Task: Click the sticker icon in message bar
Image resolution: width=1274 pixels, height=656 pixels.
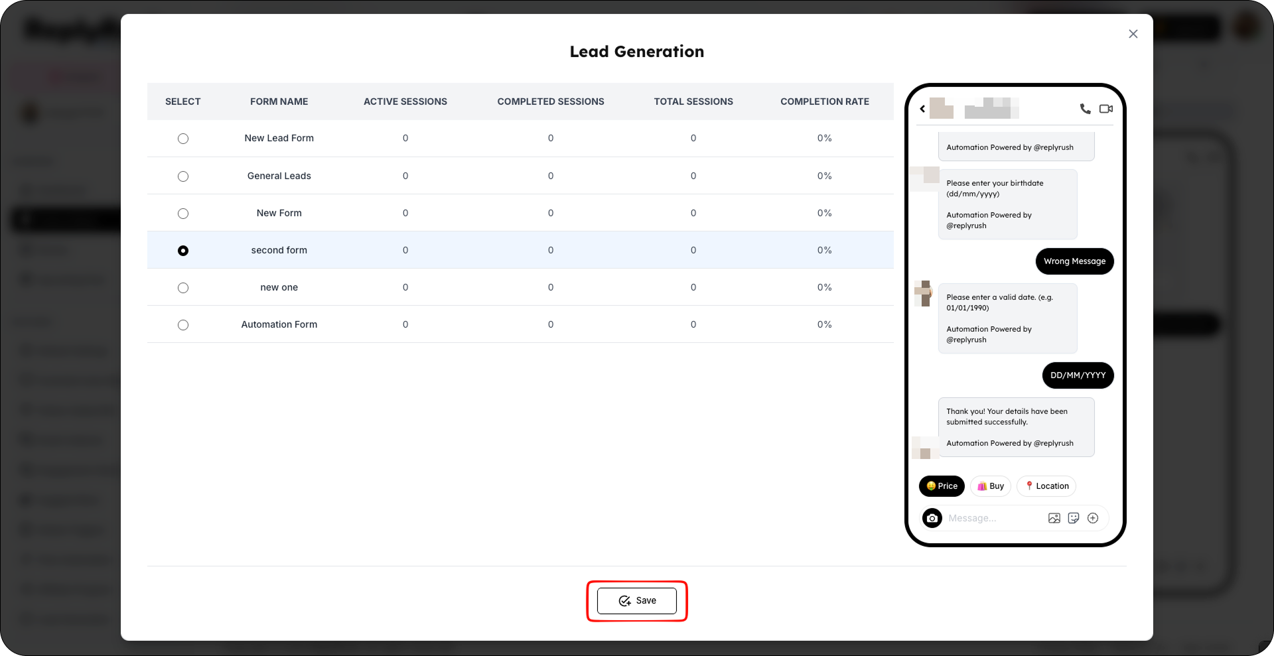Action: pos(1074,518)
